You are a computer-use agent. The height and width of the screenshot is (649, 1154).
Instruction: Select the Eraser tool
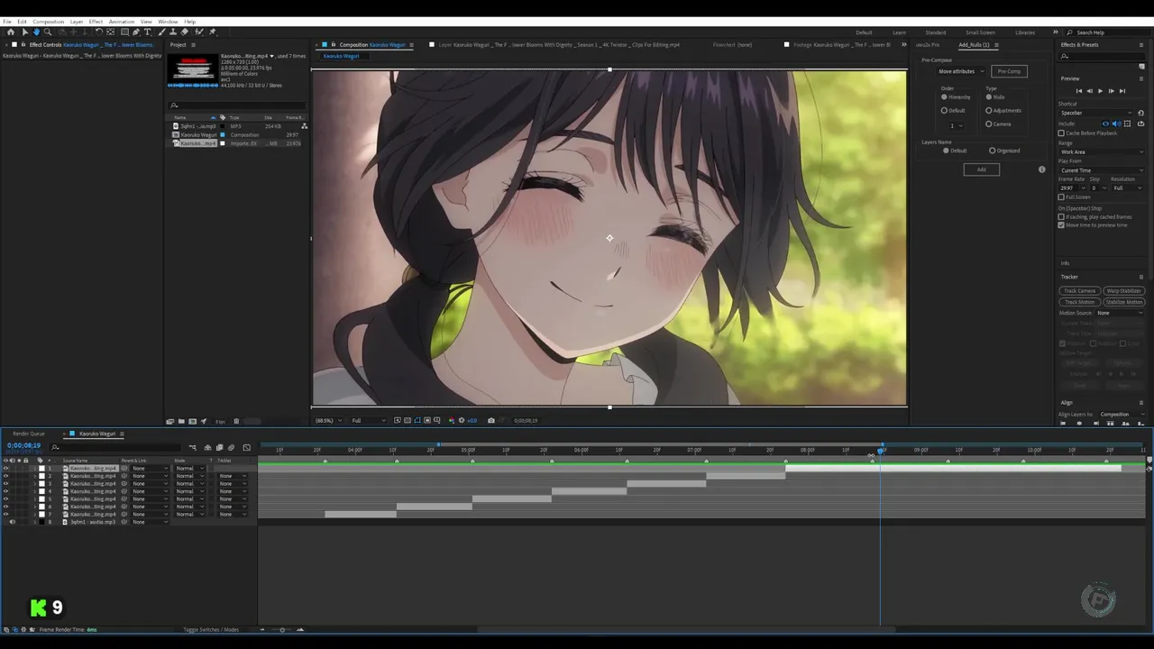[185, 32]
